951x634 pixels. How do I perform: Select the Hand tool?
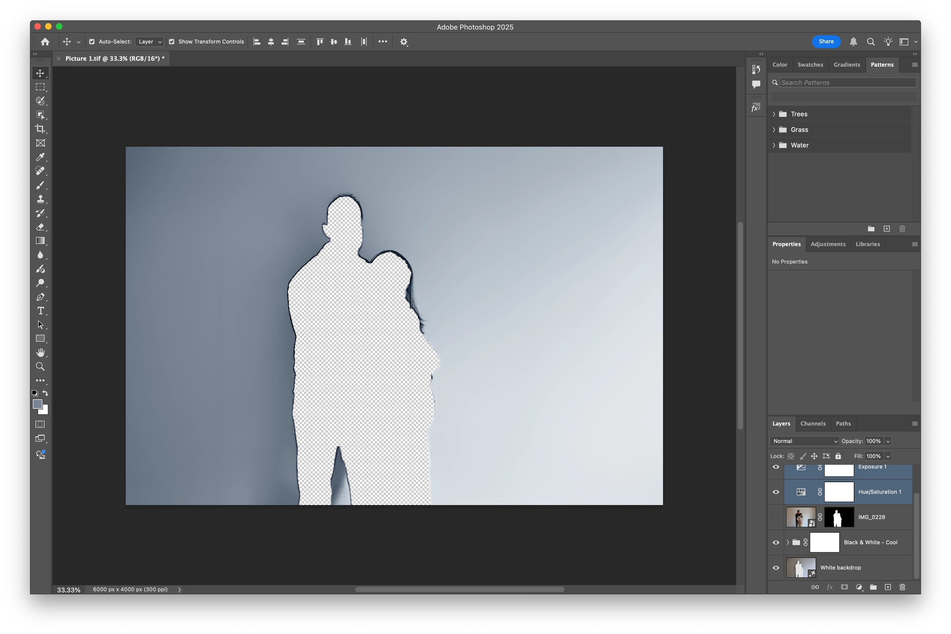[40, 352]
